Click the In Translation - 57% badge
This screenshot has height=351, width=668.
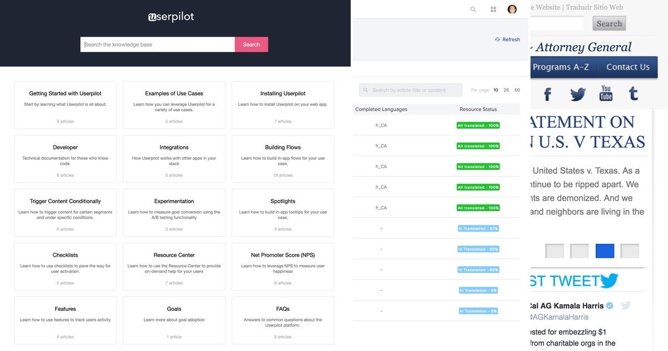click(x=478, y=228)
